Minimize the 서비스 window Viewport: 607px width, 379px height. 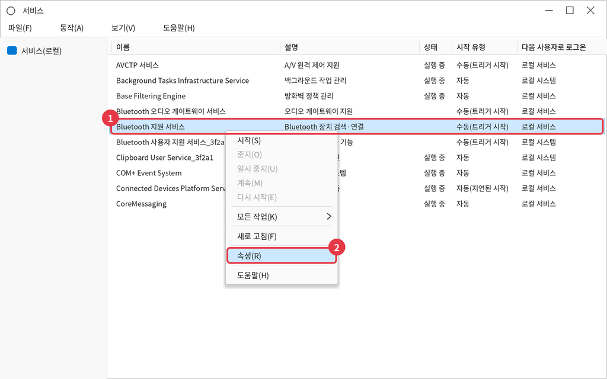pyautogui.click(x=549, y=11)
